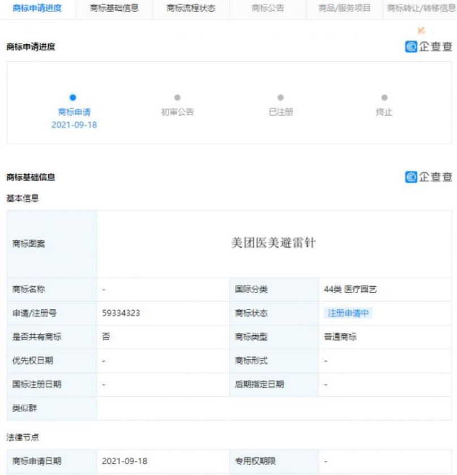This screenshot has height=475, width=457.
Task: Click the 商标申请 step label link
Action: 74,112
